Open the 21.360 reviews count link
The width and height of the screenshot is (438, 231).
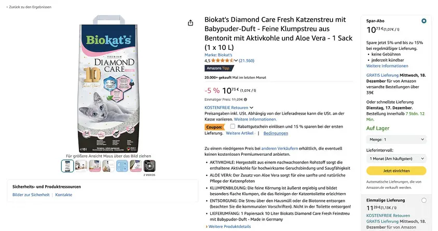[247, 61]
